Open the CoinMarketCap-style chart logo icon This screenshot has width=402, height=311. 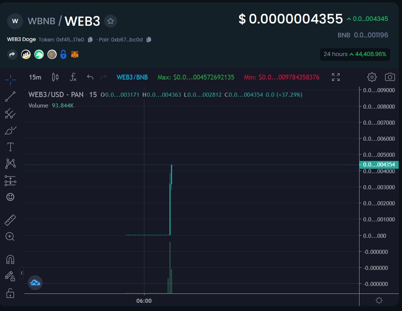pos(26,55)
